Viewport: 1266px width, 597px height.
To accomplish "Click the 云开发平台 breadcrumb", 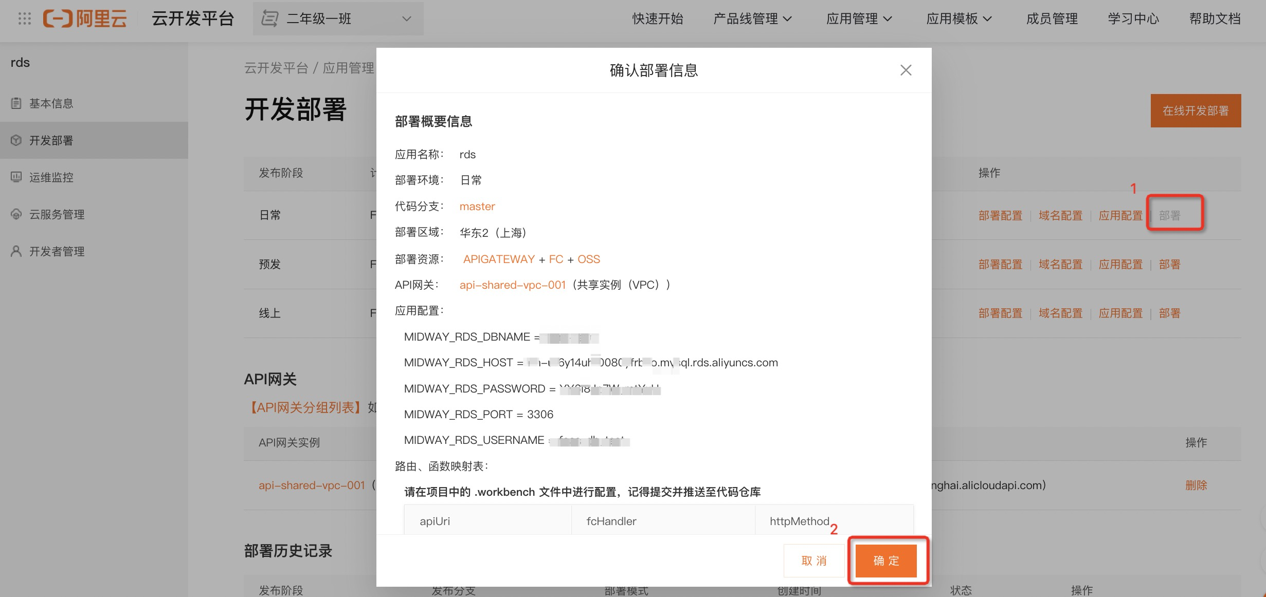I will [276, 68].
